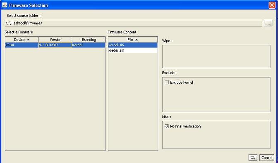Image resolution: width=278 pixels, height=163 pixels.
Task: Uncheck No final verification
Action: tap(167, 126)
